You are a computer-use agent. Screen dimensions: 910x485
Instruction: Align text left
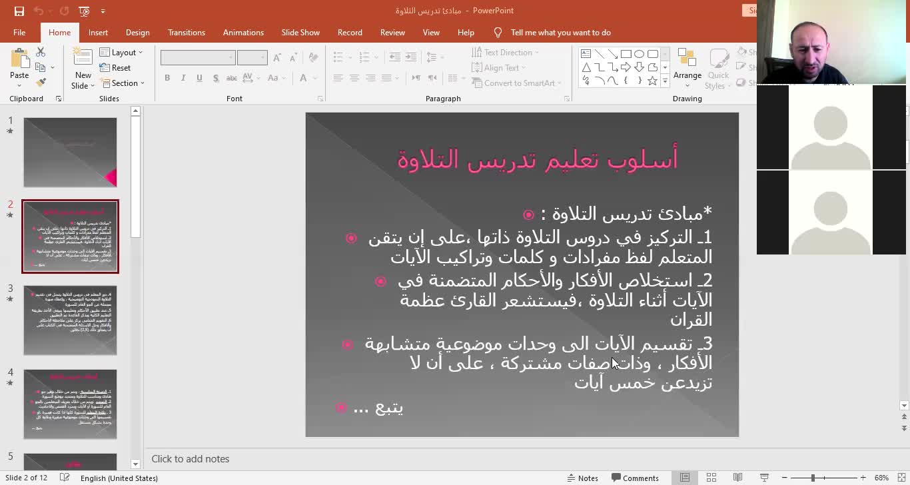(338, 78)
